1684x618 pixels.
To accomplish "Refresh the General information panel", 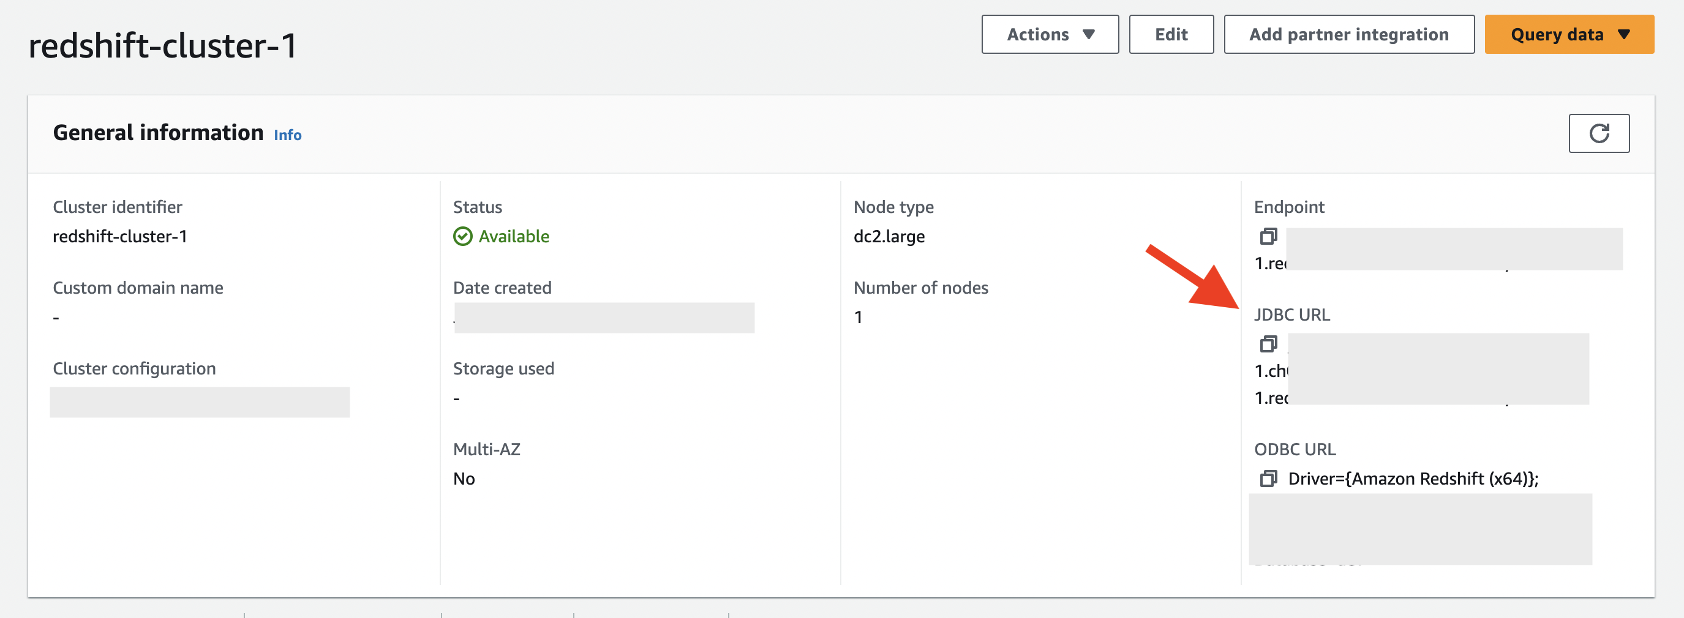I will (1598, 133).
